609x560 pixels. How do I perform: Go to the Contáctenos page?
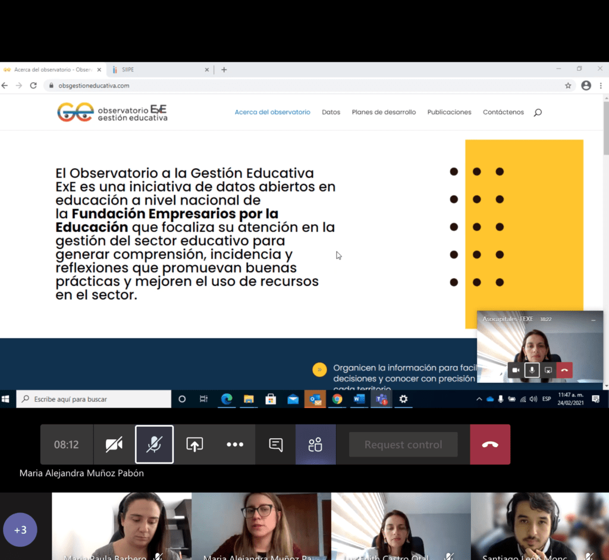[x=503, y=112]
